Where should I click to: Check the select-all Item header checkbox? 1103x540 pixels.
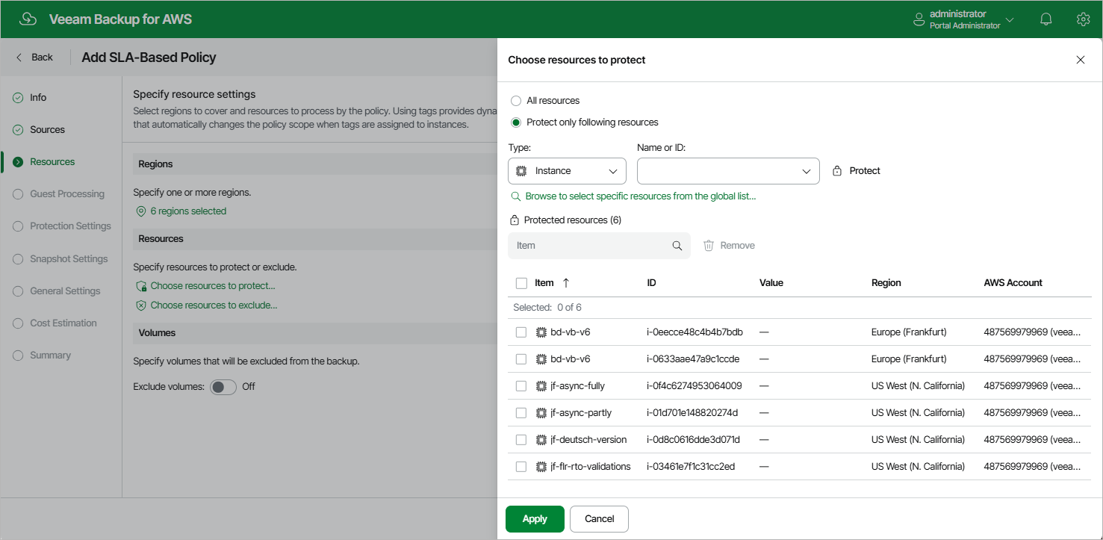coord(521,283)
